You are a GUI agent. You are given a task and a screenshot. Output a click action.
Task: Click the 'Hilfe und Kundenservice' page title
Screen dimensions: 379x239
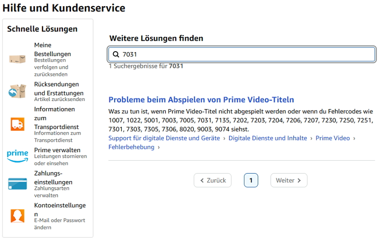(x=64, y=8)
